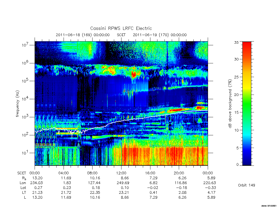This screenshot has height=207, width=277.
Task: Click the 10^7 frequency tick label
Action: coord(25,45)
